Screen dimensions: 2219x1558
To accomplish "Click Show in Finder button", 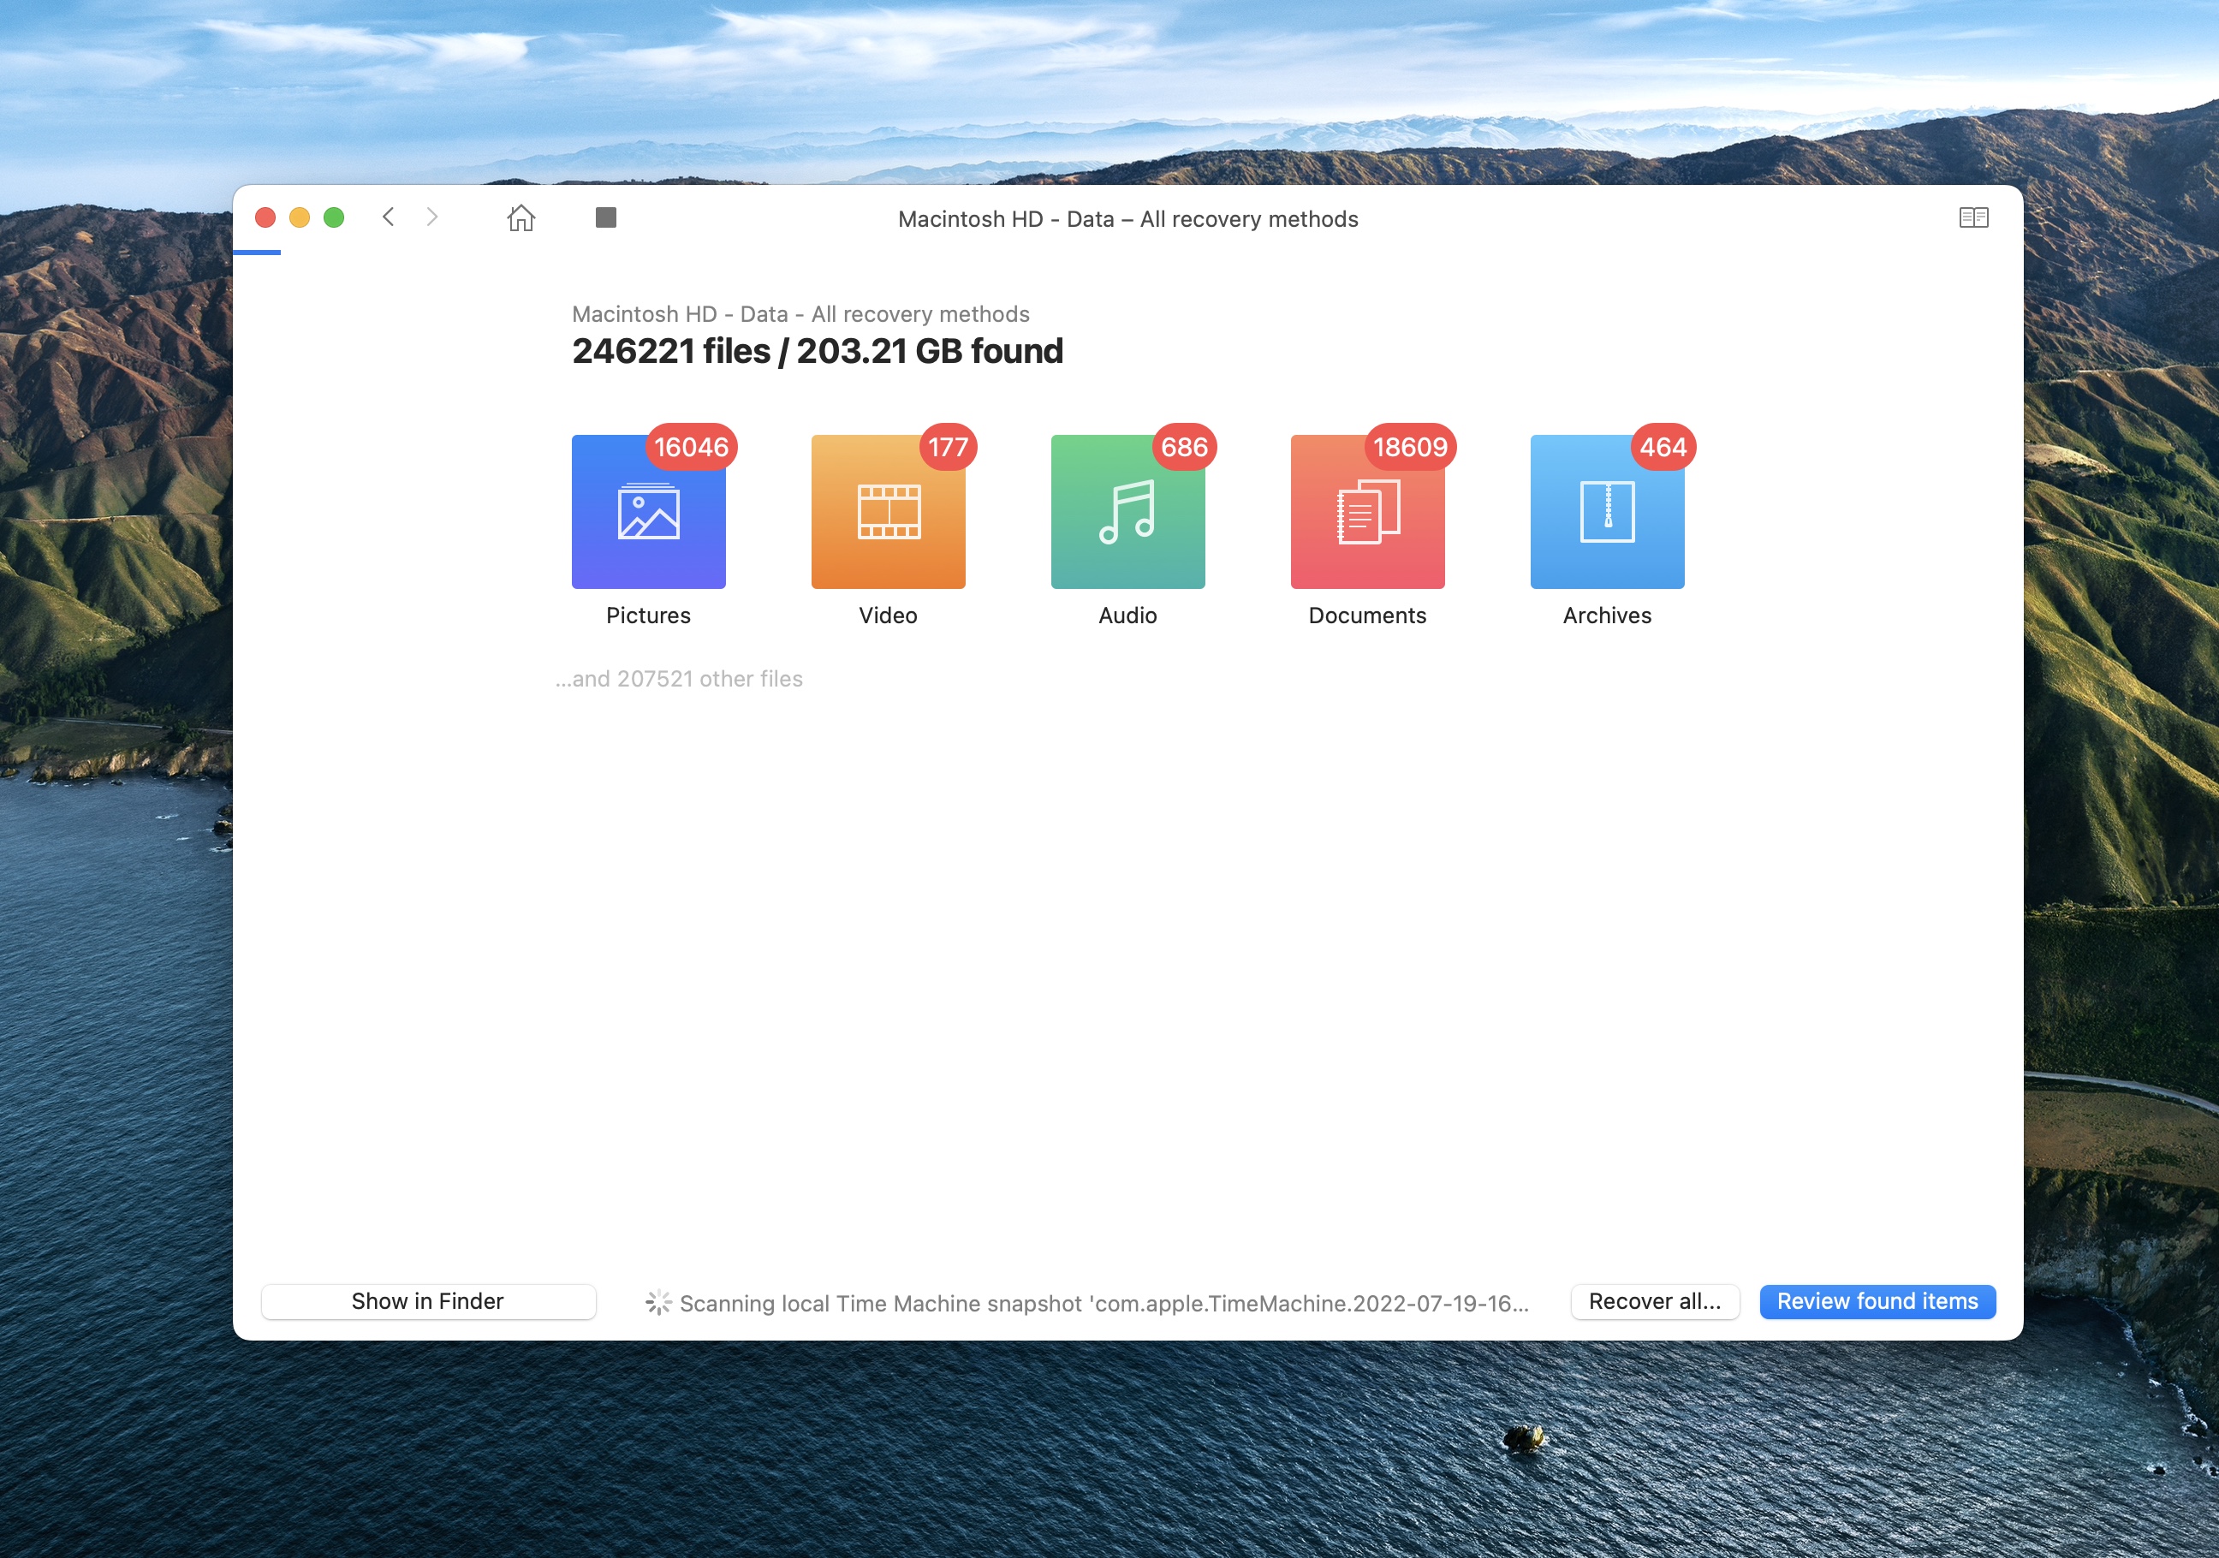I will (x=428, y=1301).
